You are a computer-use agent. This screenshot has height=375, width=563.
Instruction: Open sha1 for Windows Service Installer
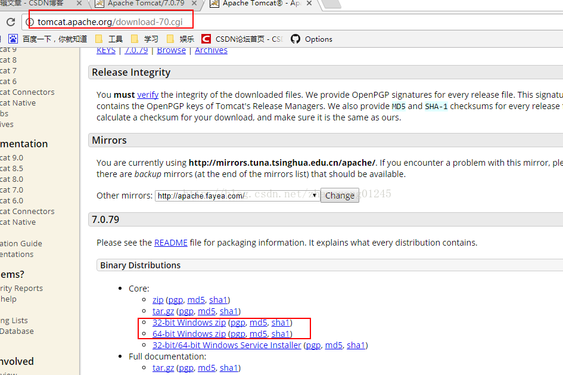tap(356, 345)
